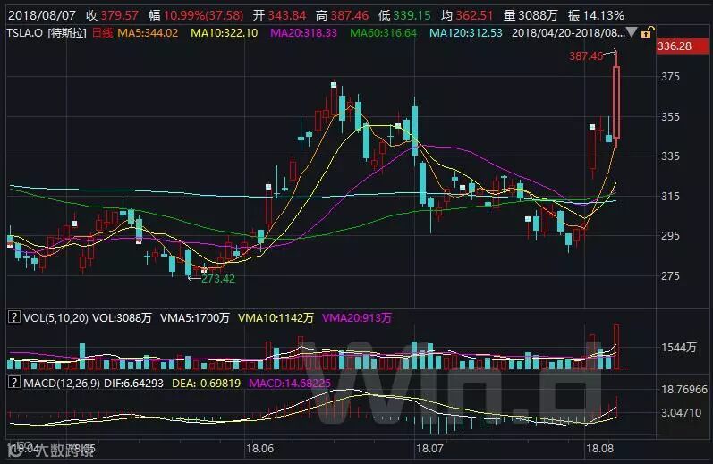Select the closing price 379.57
The width and height of the screenshot is (713, 464).
[119, 15]
